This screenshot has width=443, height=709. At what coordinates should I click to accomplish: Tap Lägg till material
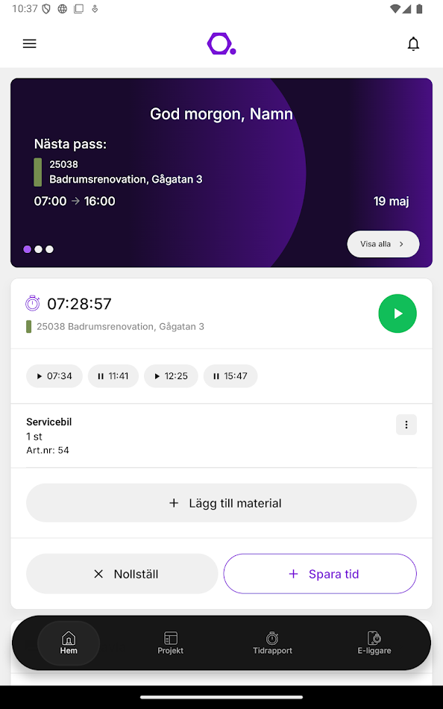[x=221, y=502]
